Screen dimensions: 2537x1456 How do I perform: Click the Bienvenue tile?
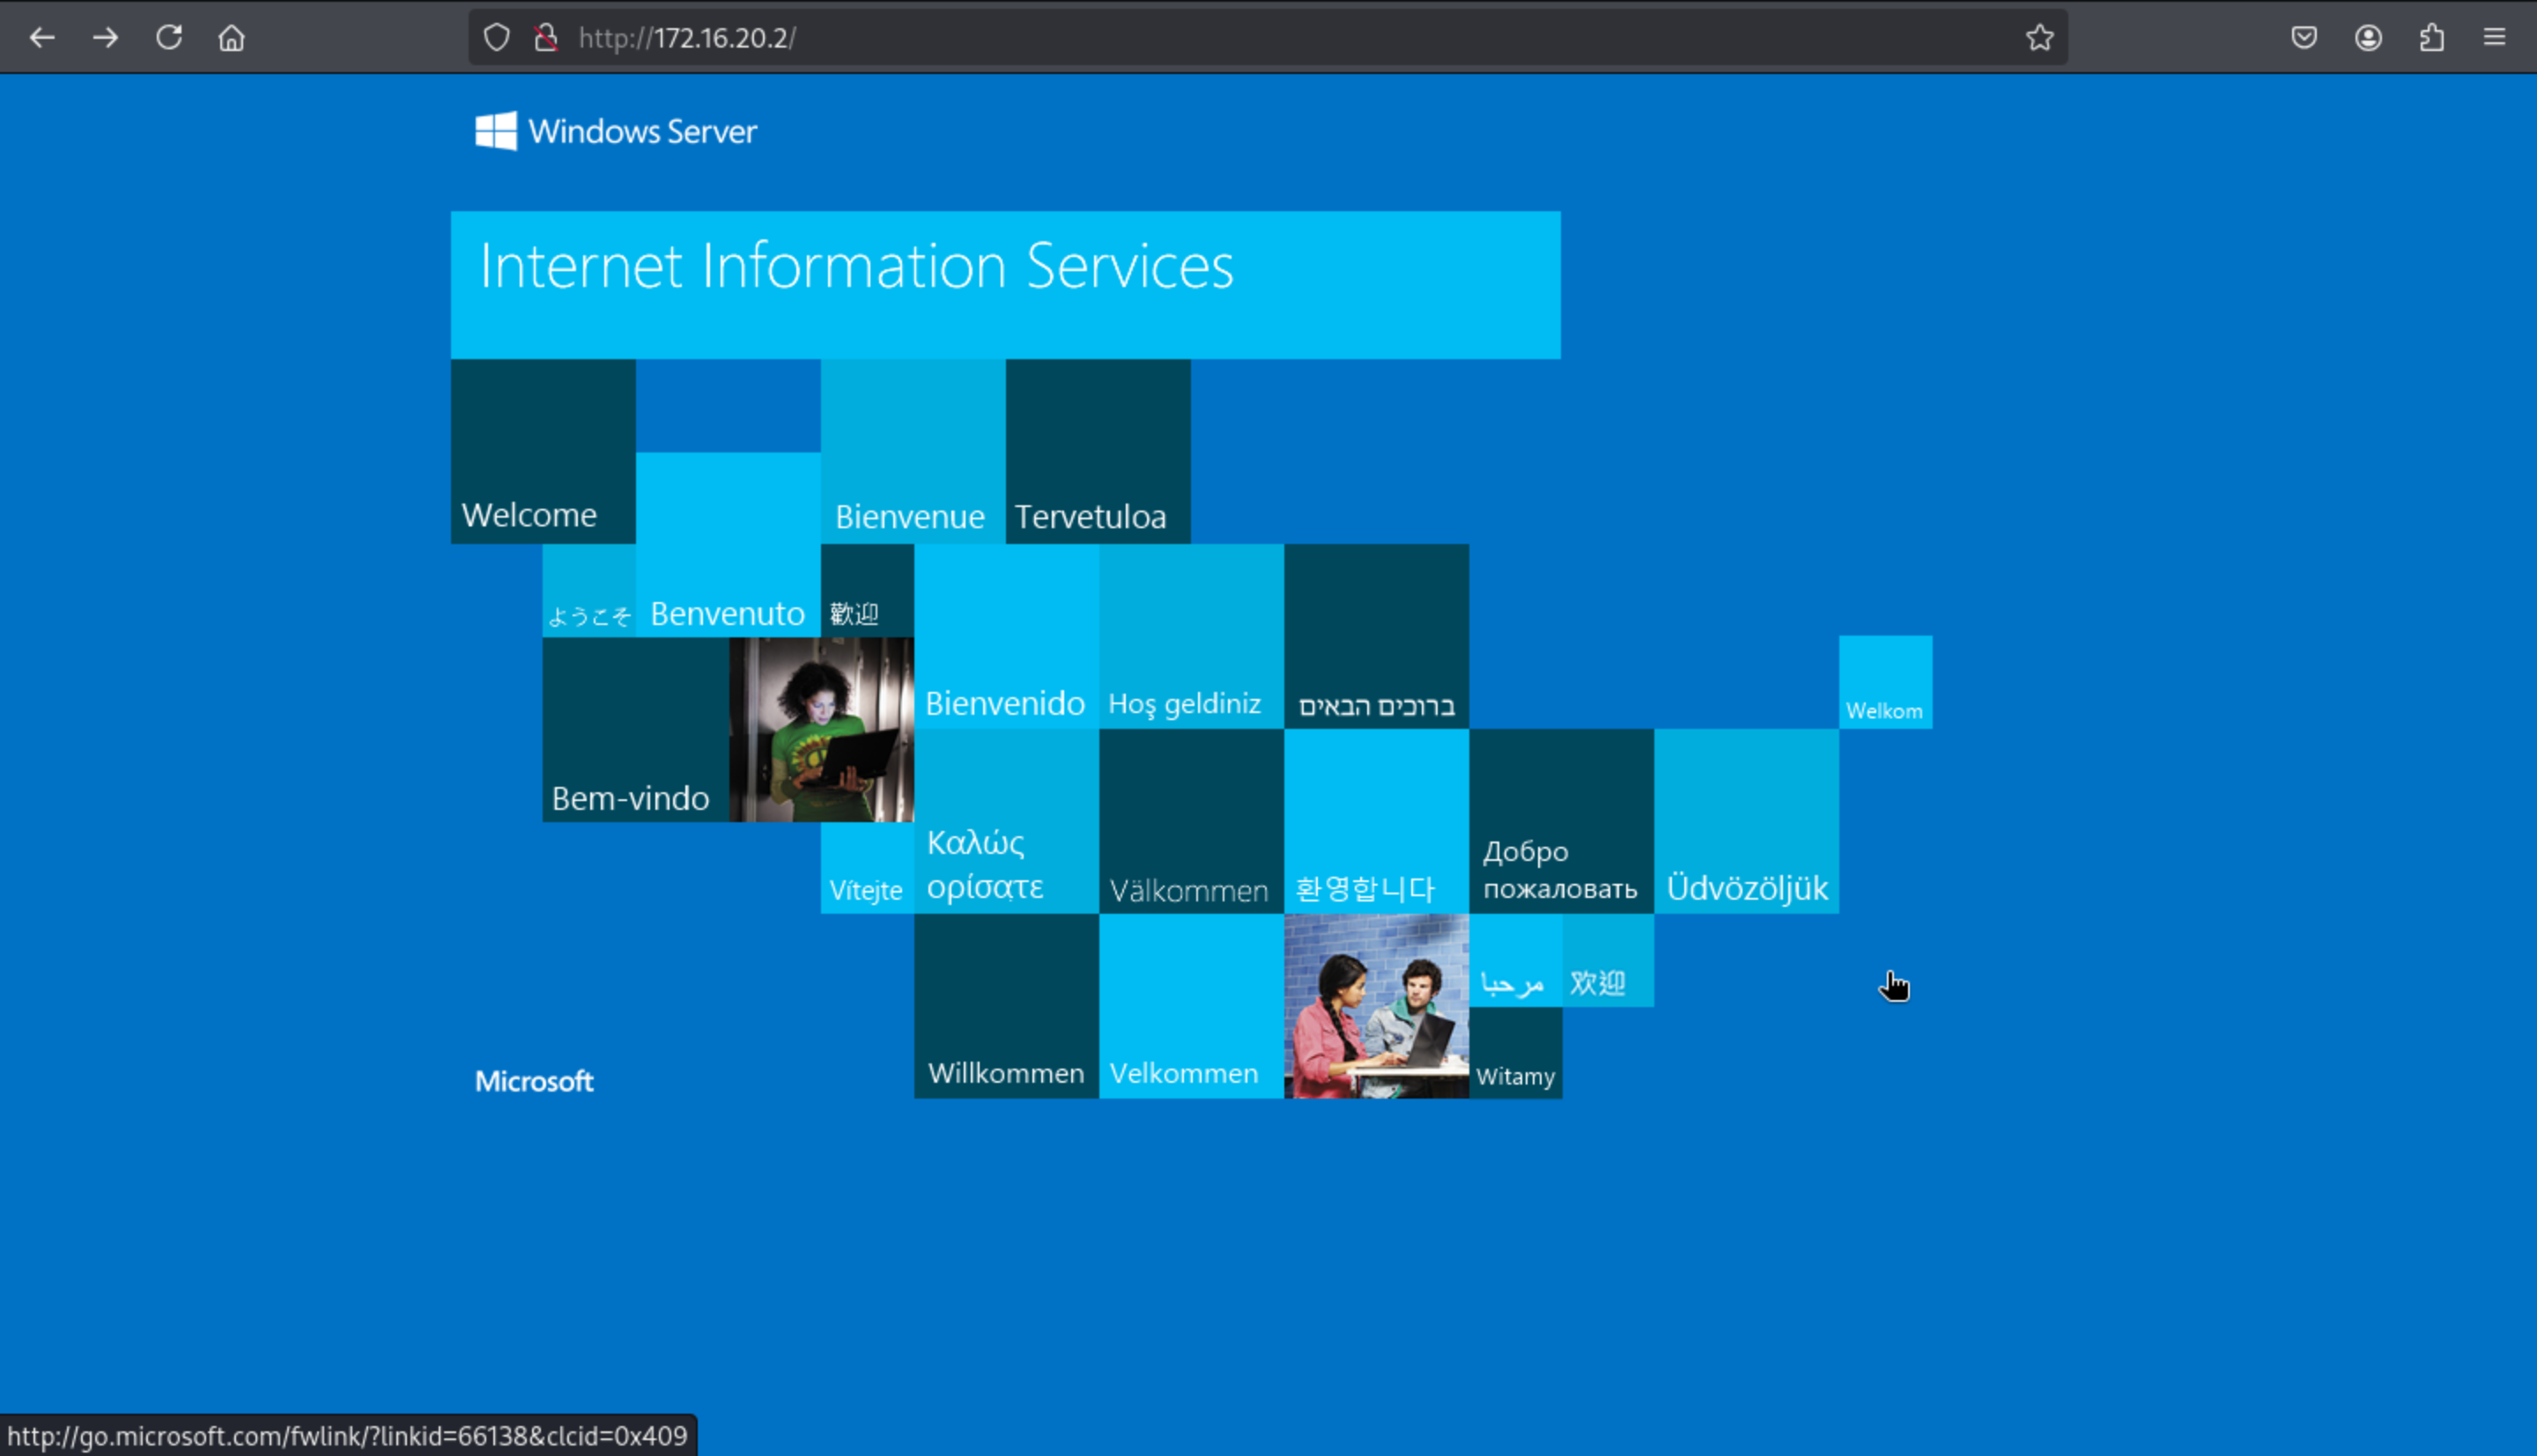pos(913,452)
